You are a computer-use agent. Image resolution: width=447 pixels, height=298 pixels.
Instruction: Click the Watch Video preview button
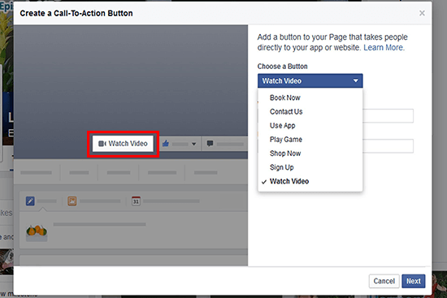click(123, 144)
